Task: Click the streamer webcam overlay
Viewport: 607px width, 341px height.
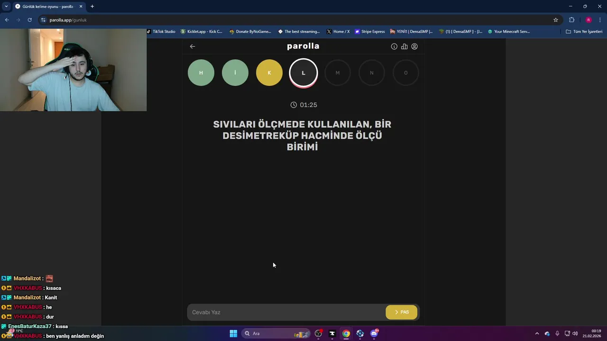Action: click(74, 70)
